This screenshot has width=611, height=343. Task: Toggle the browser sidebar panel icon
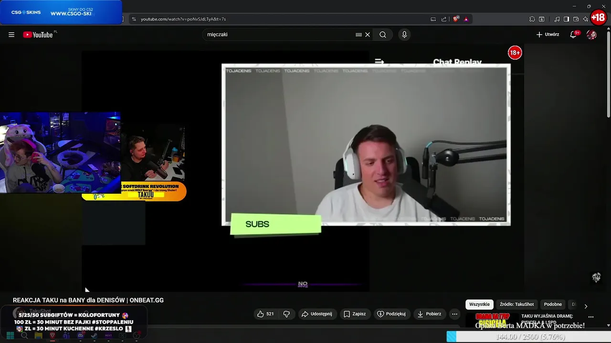coord(566,19)
